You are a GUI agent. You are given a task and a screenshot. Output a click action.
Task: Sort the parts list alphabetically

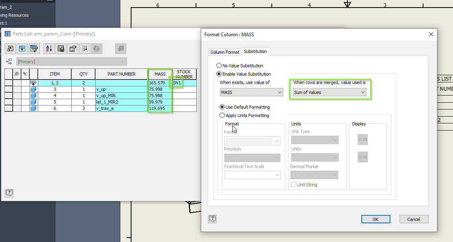coord(48,49)
